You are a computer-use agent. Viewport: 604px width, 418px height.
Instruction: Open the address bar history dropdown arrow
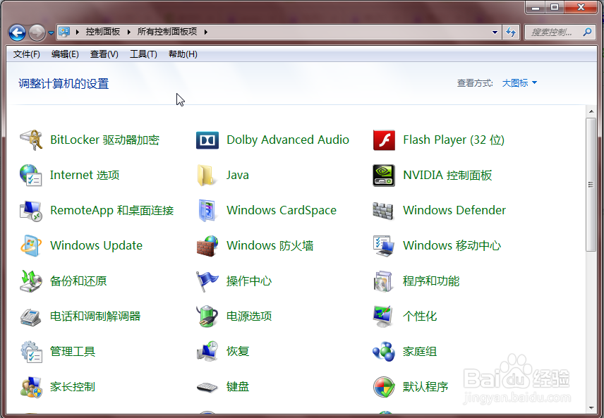(495, 32)
